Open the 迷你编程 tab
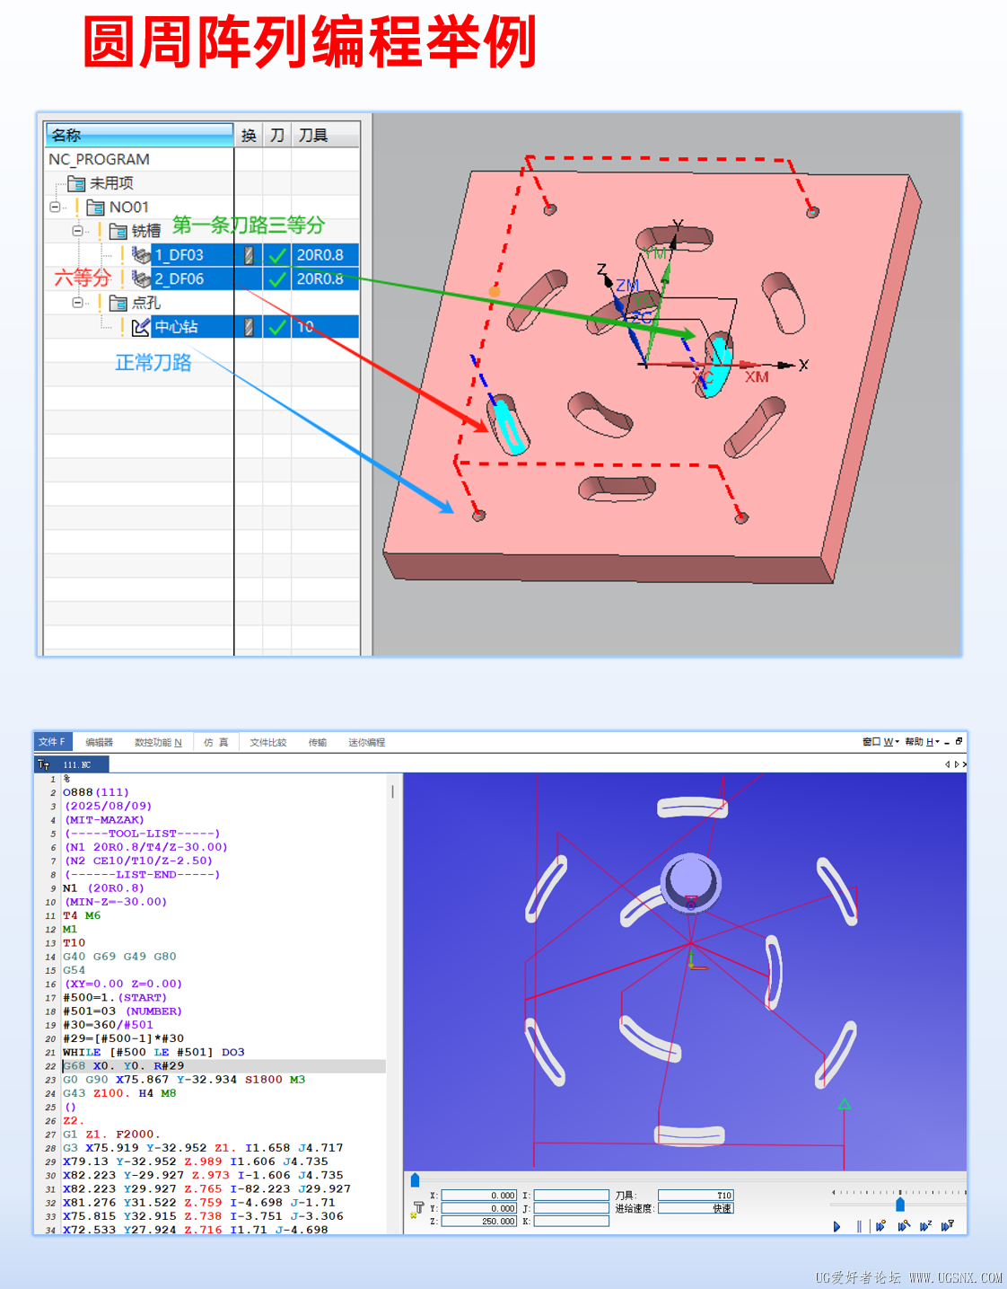 pos(367,742)
